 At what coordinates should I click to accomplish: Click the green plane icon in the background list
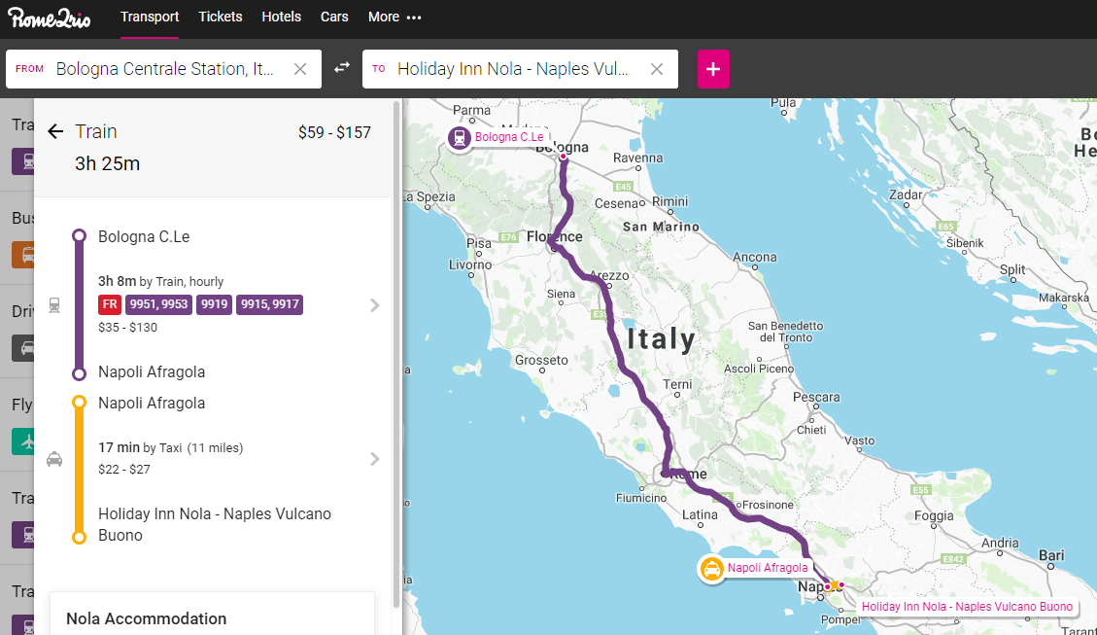pos(23,441)
